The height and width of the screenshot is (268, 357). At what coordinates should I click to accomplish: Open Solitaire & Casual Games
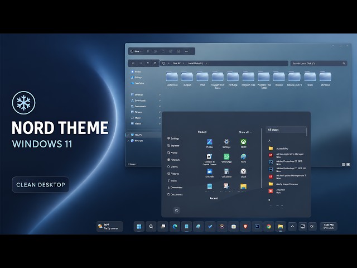tap(210, 159)
